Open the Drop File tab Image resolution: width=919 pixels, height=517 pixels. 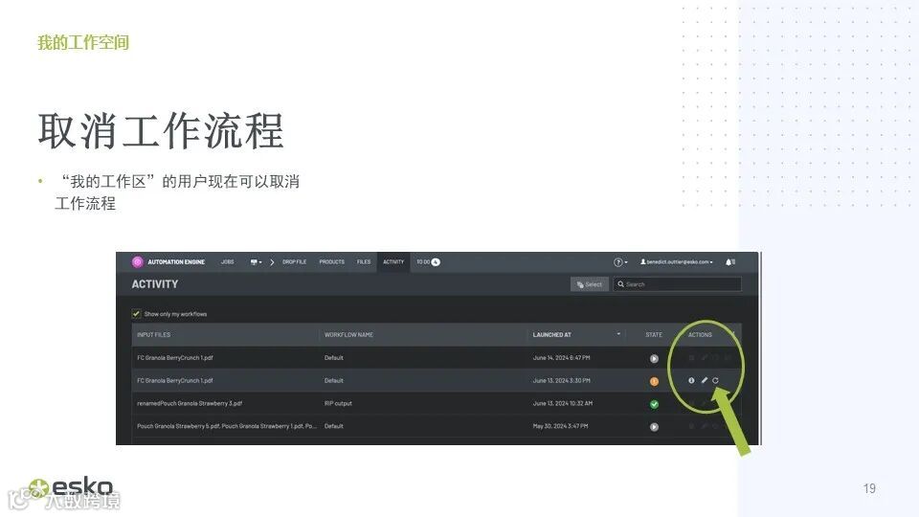pyautogui.click(x=294, y=262)
